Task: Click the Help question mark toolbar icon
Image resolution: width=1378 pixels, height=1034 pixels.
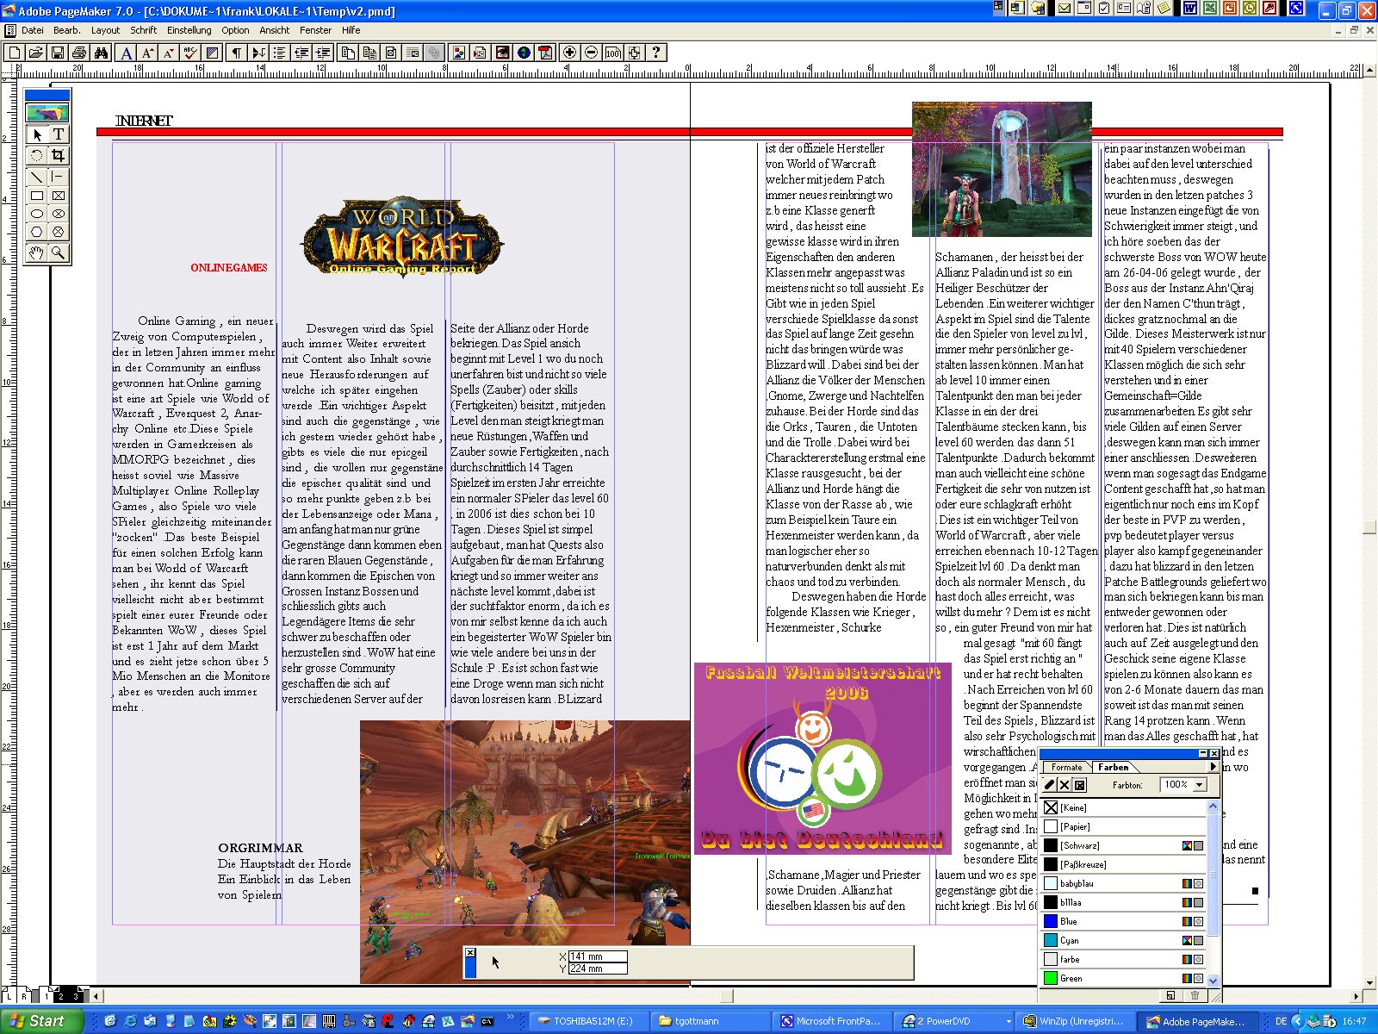Action: [x=656, y=53]
